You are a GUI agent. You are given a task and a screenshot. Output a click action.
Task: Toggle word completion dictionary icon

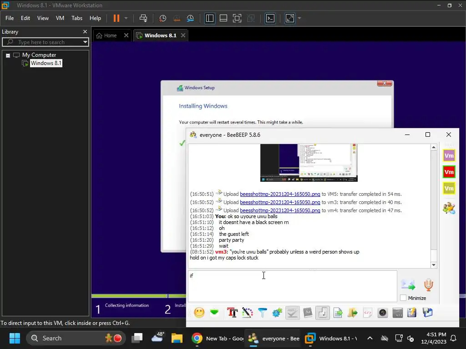click(x=308, y=313)
